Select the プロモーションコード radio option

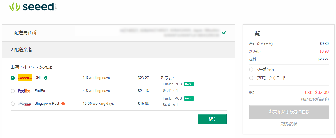pos(251,78)
